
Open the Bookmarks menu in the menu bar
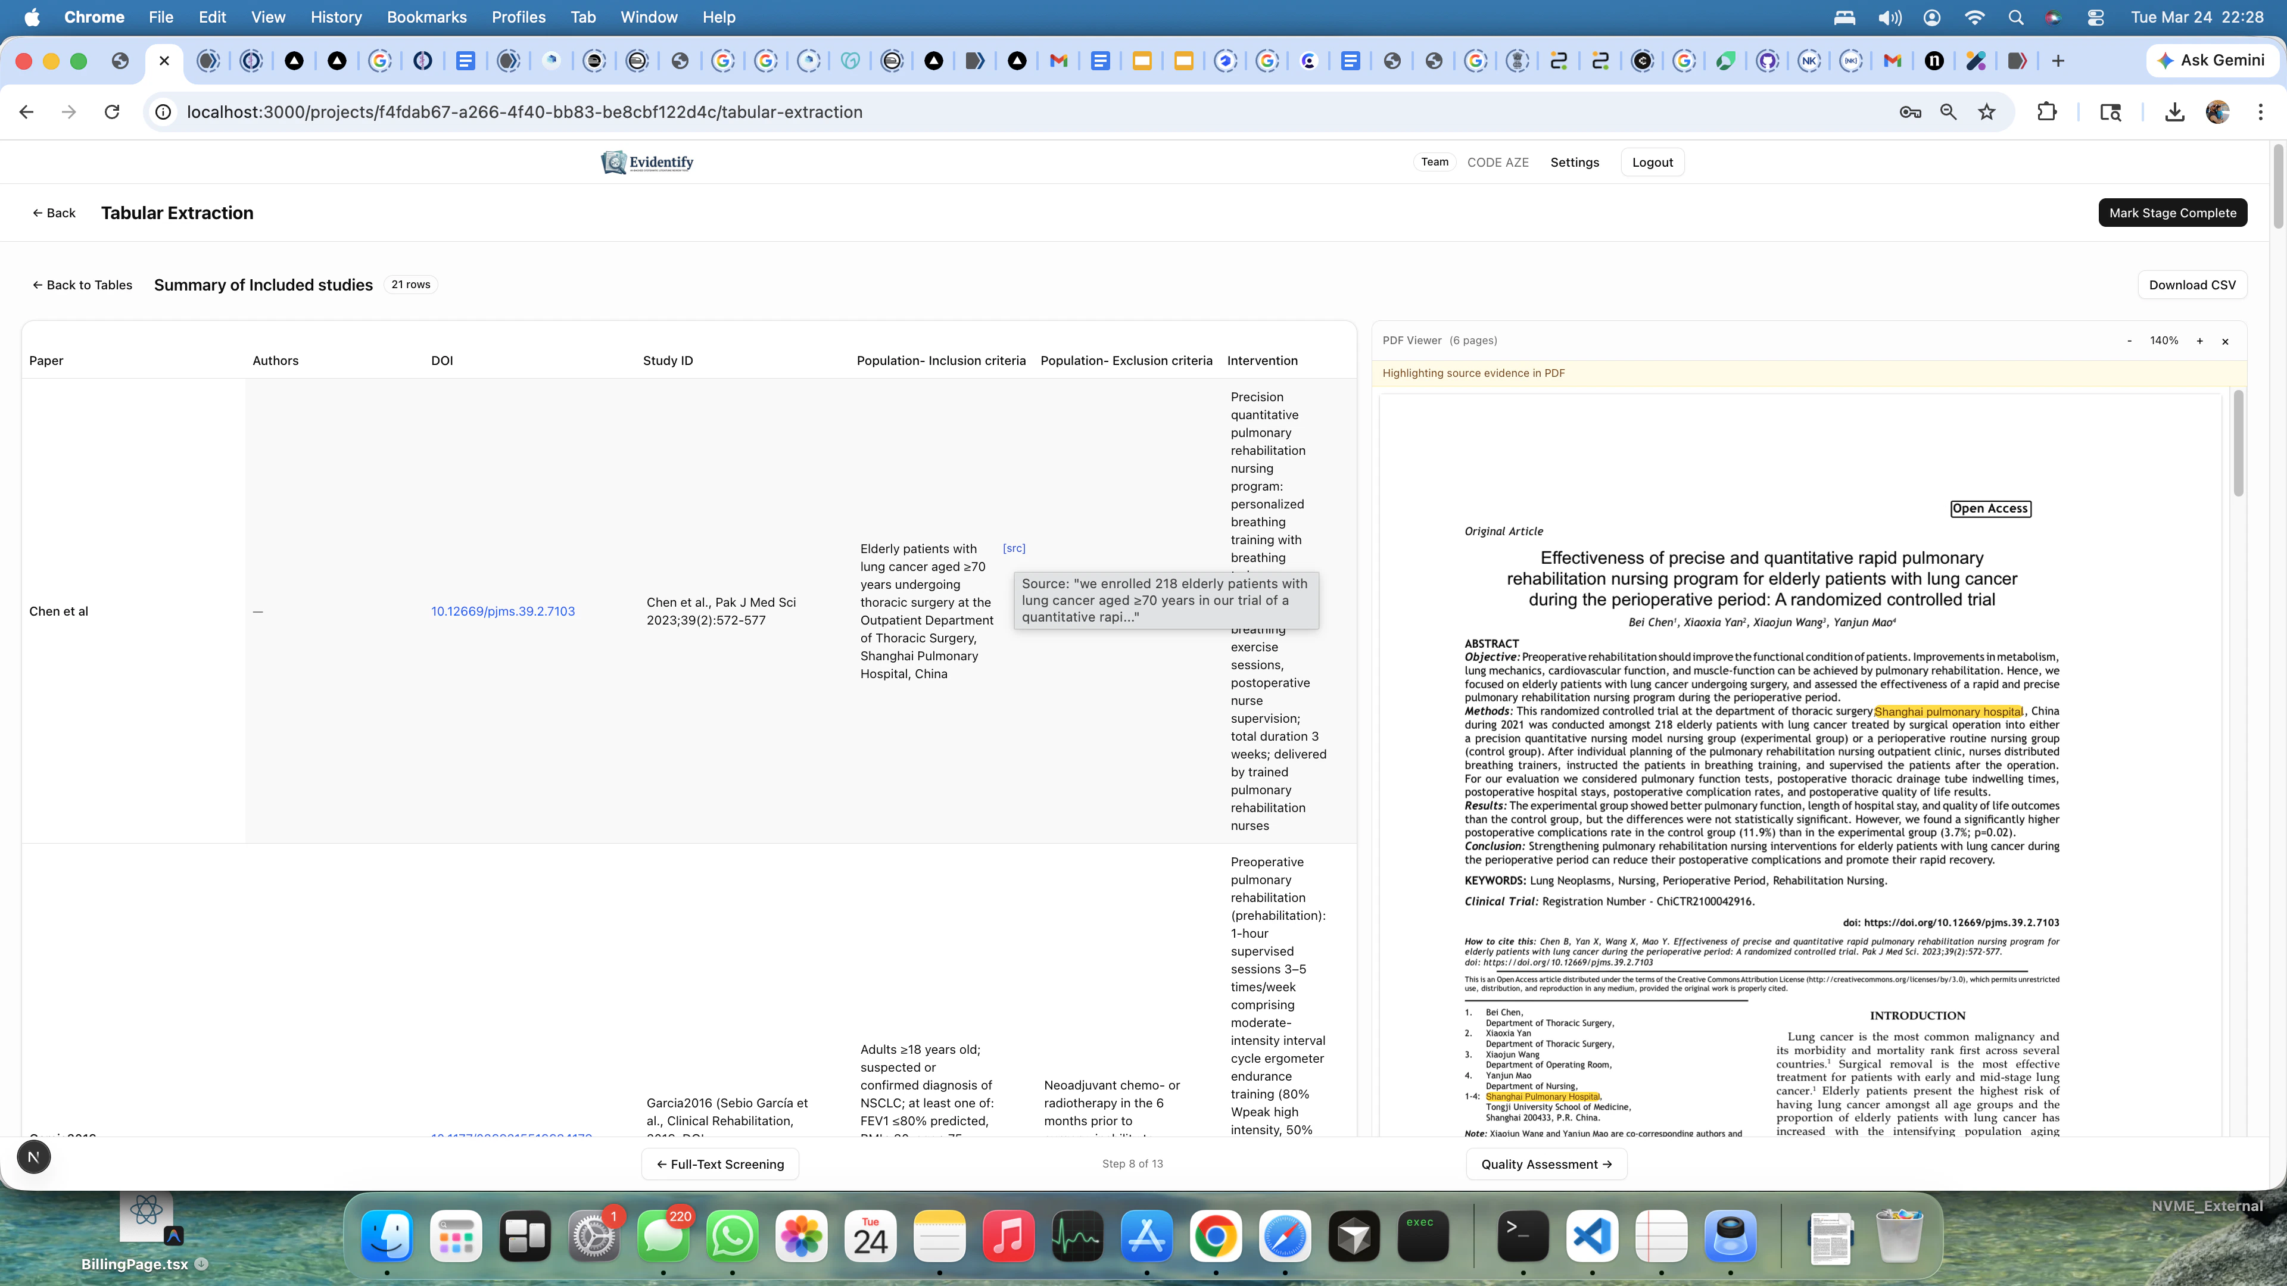point(426,17)
